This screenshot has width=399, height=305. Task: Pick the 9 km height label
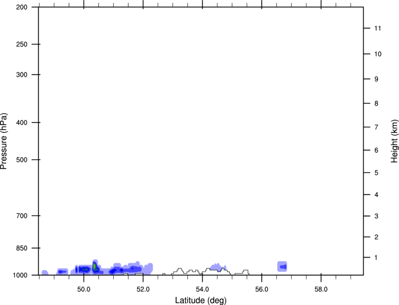pyautogui.click(x=376, y=79)
